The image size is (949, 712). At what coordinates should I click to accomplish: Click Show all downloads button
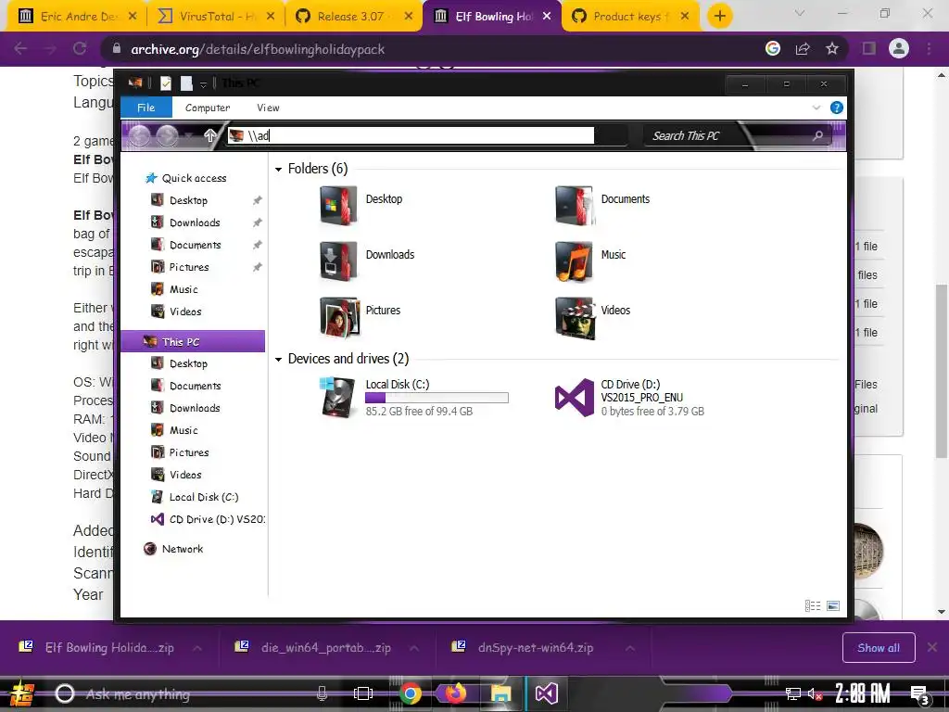(x=879, y=648)
